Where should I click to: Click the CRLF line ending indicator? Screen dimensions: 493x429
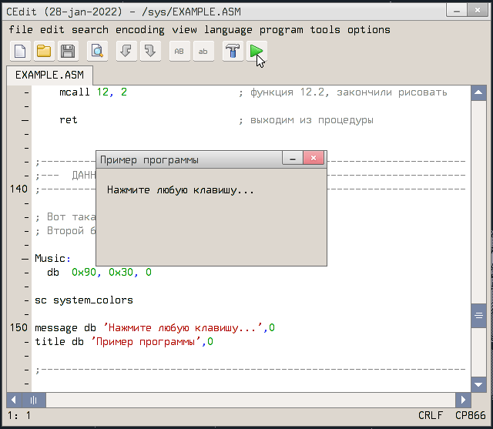coord(431,415)
